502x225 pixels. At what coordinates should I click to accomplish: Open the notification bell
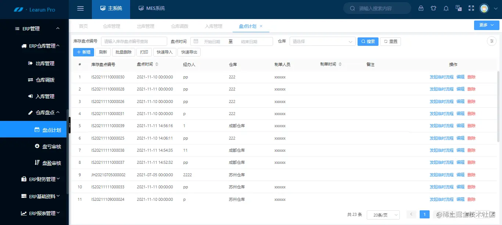[446, 8]
